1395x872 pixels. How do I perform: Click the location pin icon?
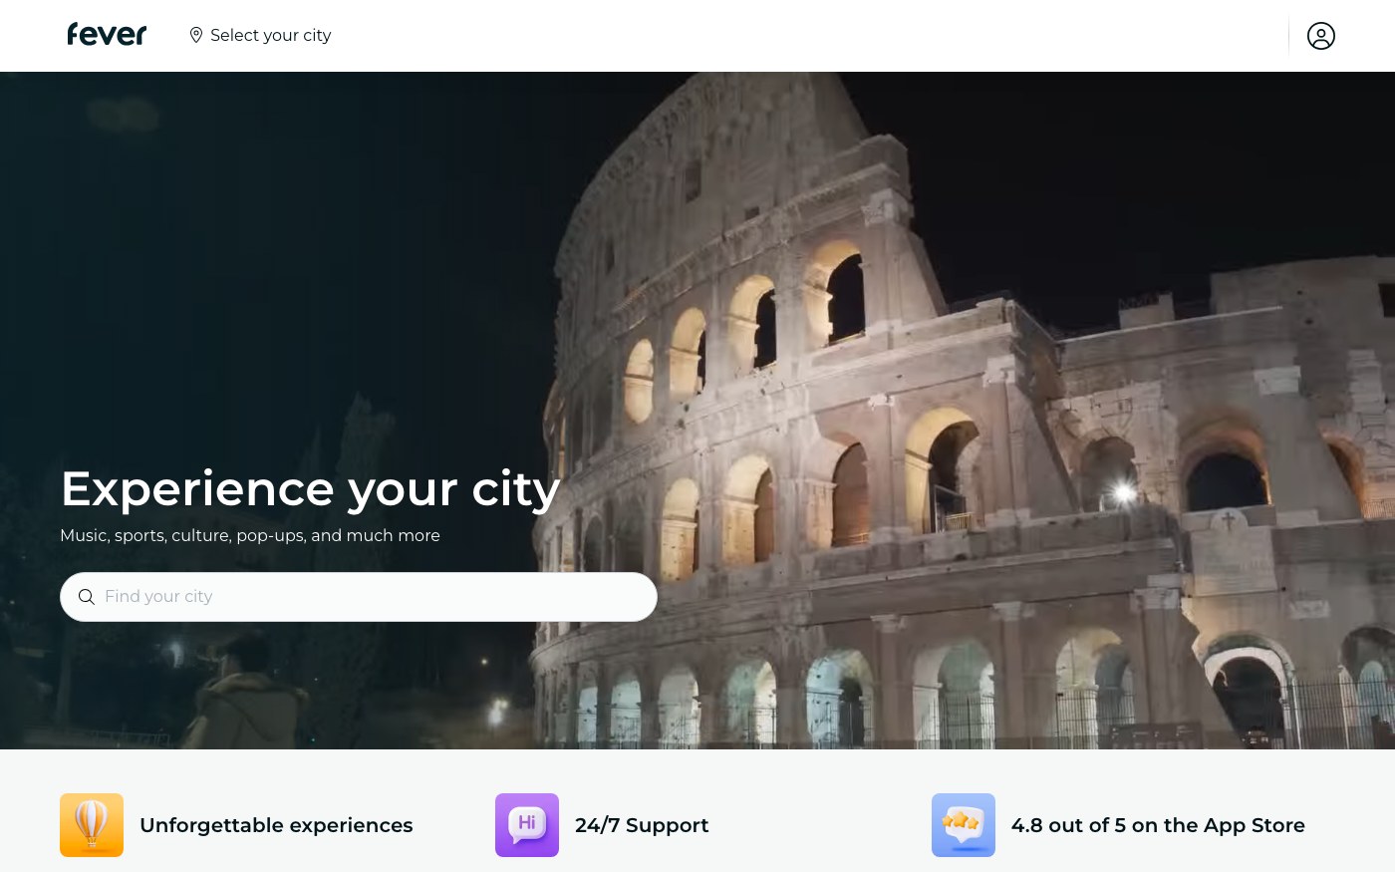(x=196, y=35)
